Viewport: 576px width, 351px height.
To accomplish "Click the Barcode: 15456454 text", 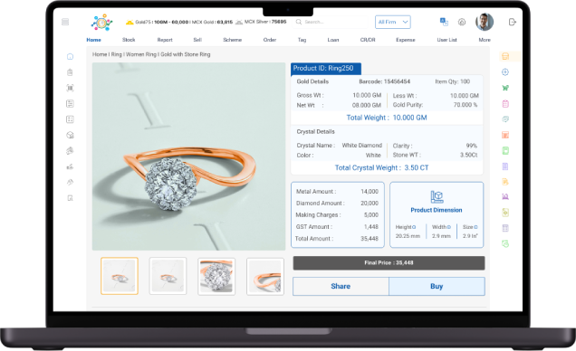I will tap(384, 81).
